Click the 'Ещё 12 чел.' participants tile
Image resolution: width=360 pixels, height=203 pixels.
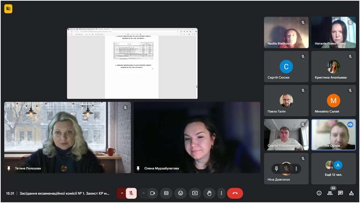coord(333,168)
